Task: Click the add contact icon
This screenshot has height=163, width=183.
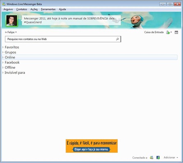Action: [168, 32]
